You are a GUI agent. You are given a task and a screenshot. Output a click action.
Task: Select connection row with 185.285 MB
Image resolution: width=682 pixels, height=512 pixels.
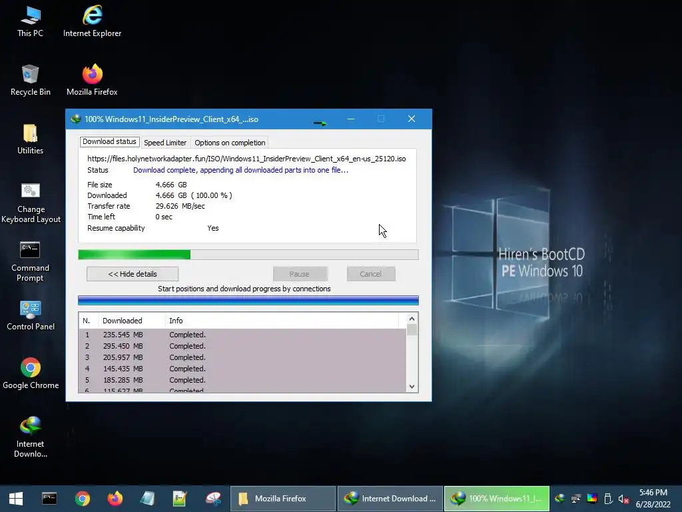[x=242, y=379]
